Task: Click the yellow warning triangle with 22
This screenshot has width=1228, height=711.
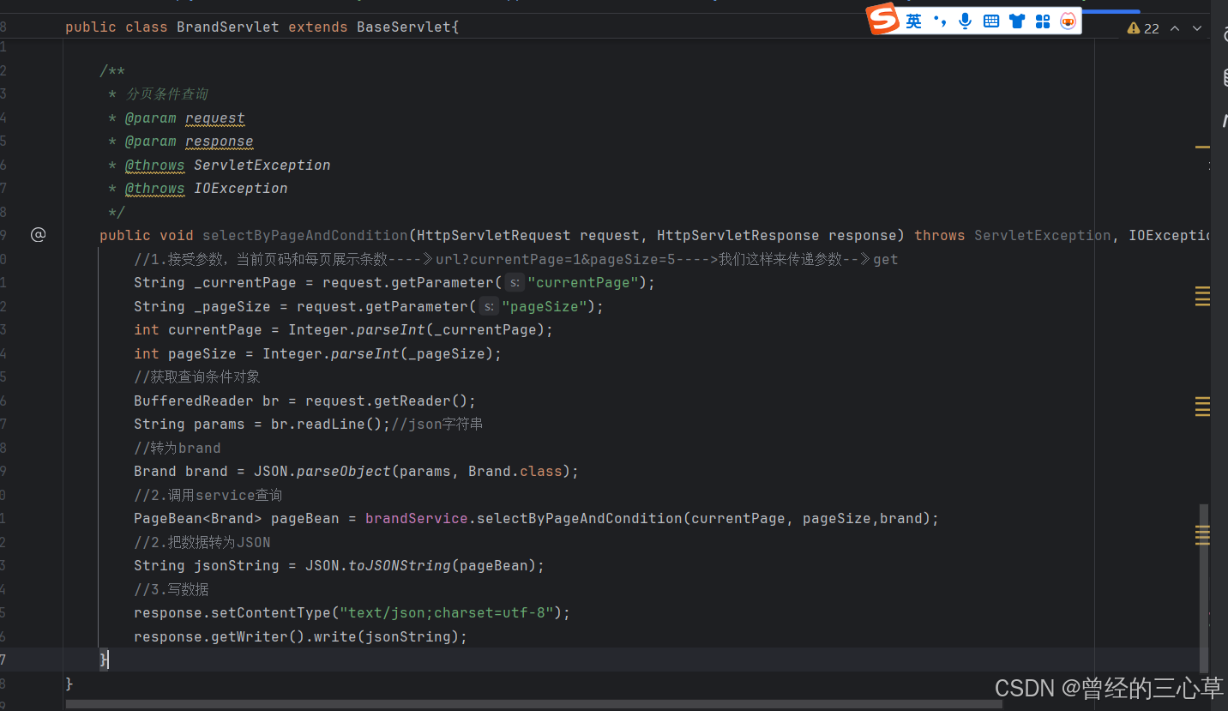Action: coord(1143,28)
